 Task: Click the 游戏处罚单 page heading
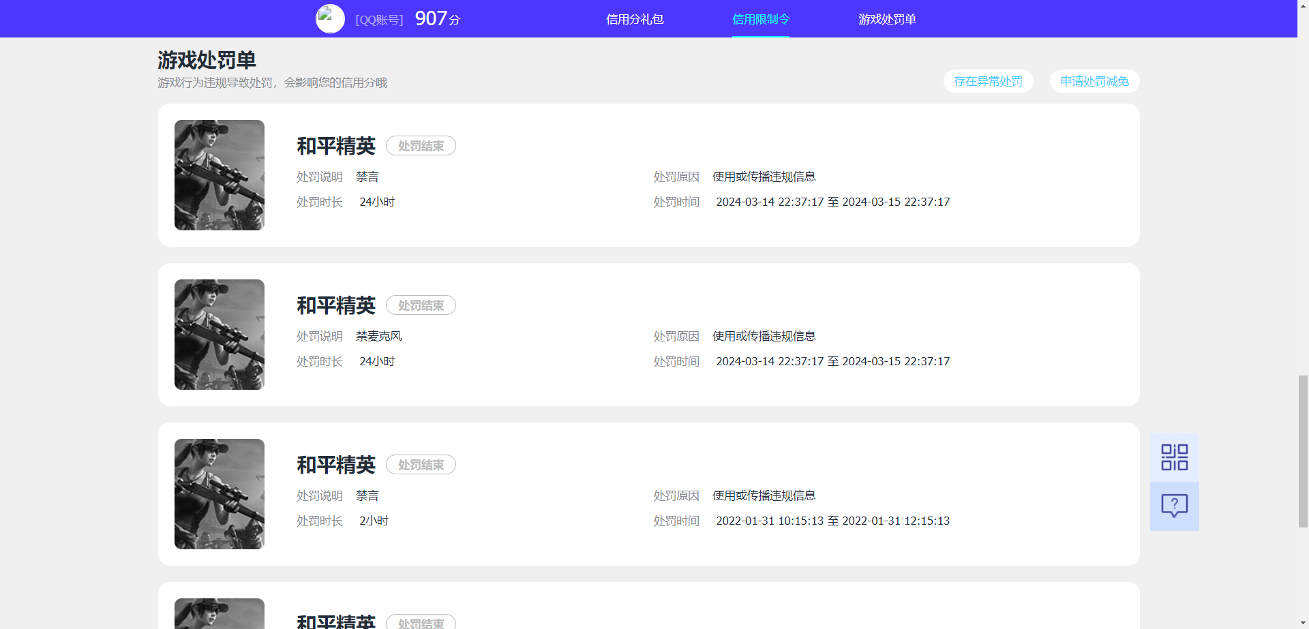click(x=207, y=60)
